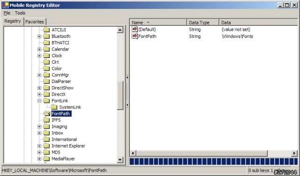Screen dimensions: 300x176
Task: Click the Clock folder icon
Action: (x=46, y=56)
